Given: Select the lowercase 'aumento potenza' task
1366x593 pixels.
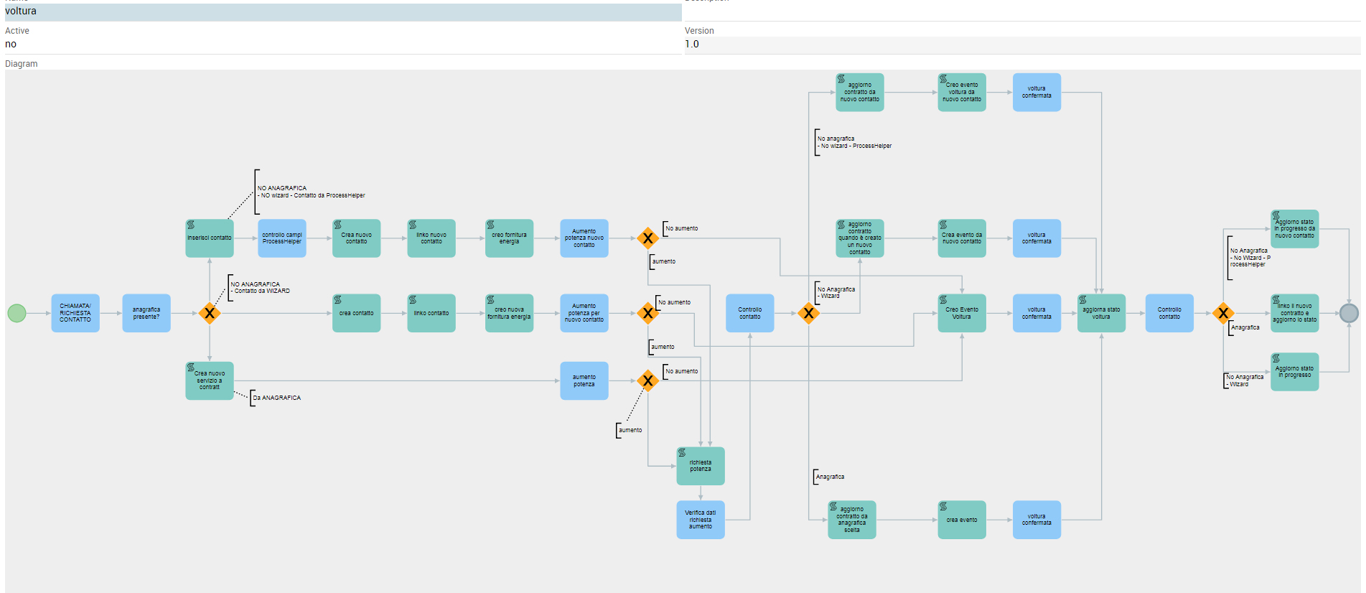Looking at the screenshot, I should (x=584, y=380).
